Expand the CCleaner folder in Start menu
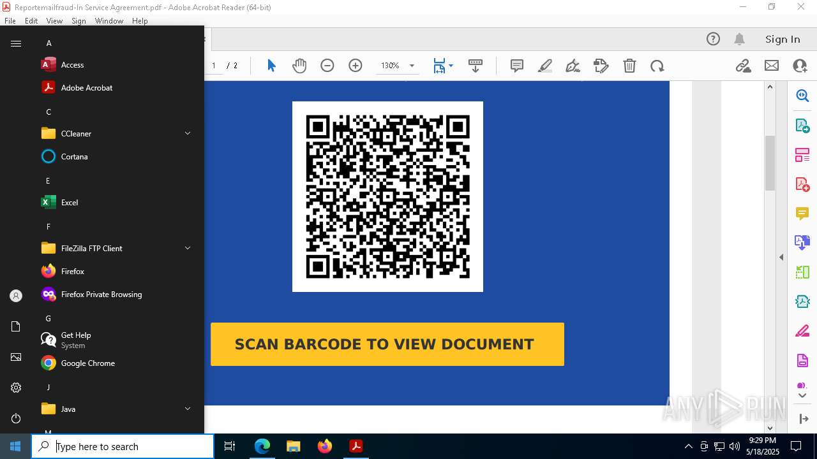Screen dimensions: 817x459 coord(188,133)
